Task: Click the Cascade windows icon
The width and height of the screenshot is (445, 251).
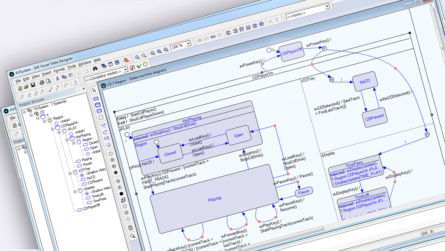Action: [104, 66]
